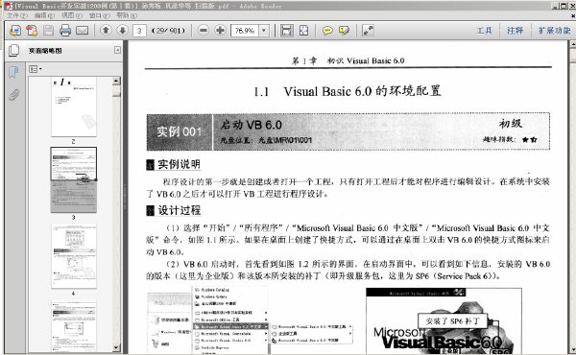This screenshot has height=355, width=576.
Task: Click thumbnail panel scroll up arrow
Action: coord(116,81)
